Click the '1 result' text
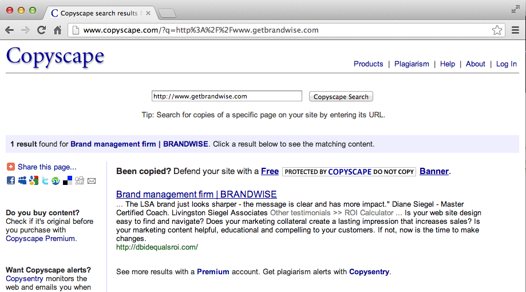Viewport: 526px width, 292px height. click(23, 144)
